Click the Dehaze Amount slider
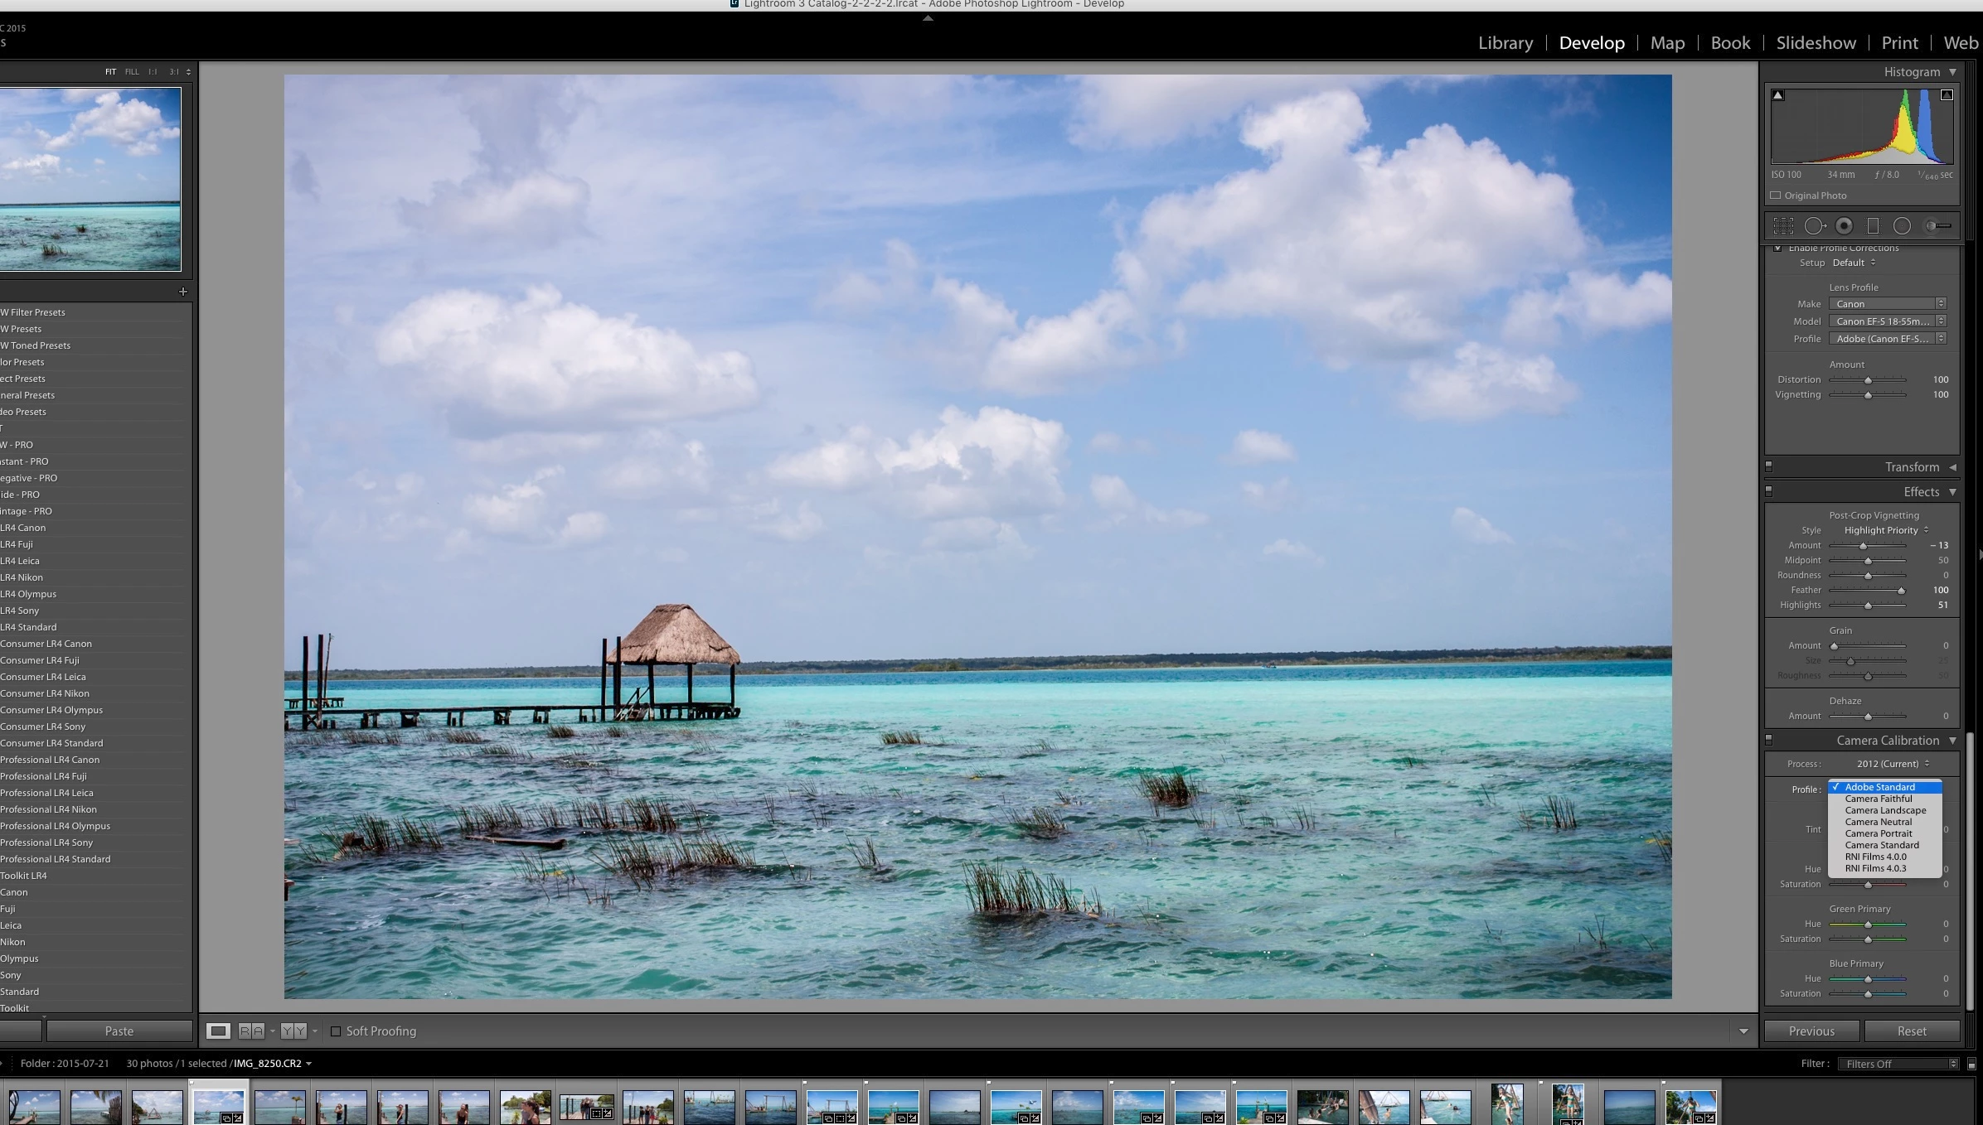The height and width of the screenshot is (1125, 1983). click(x=1868, y=716)
